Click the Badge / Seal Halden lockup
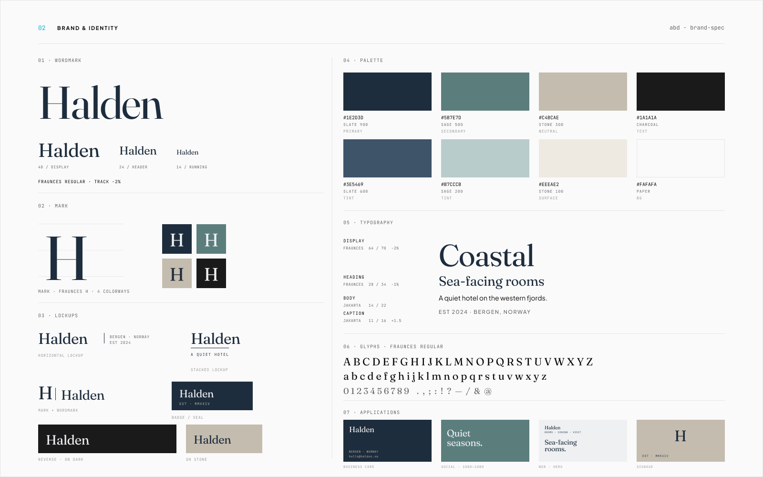 tap(212, 396)
